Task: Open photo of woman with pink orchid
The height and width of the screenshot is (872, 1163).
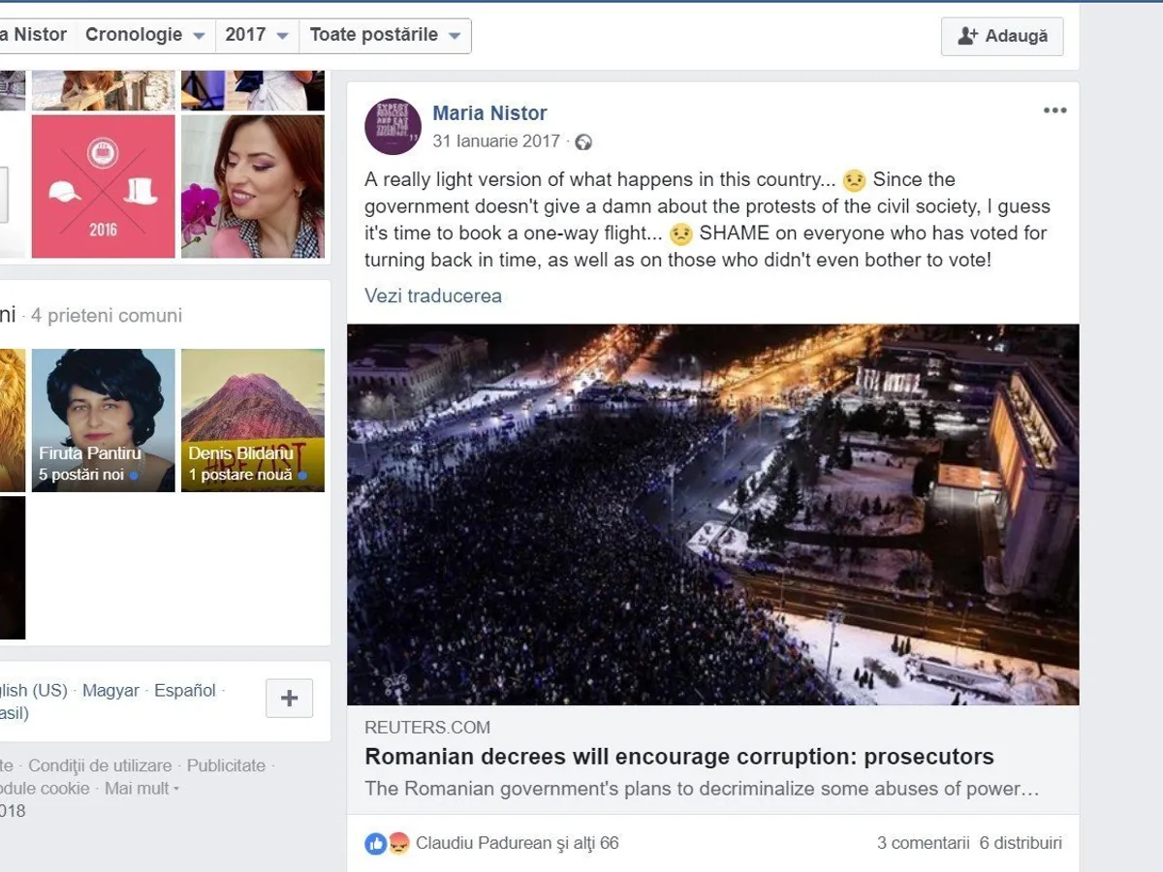Action: click(253, 186)
